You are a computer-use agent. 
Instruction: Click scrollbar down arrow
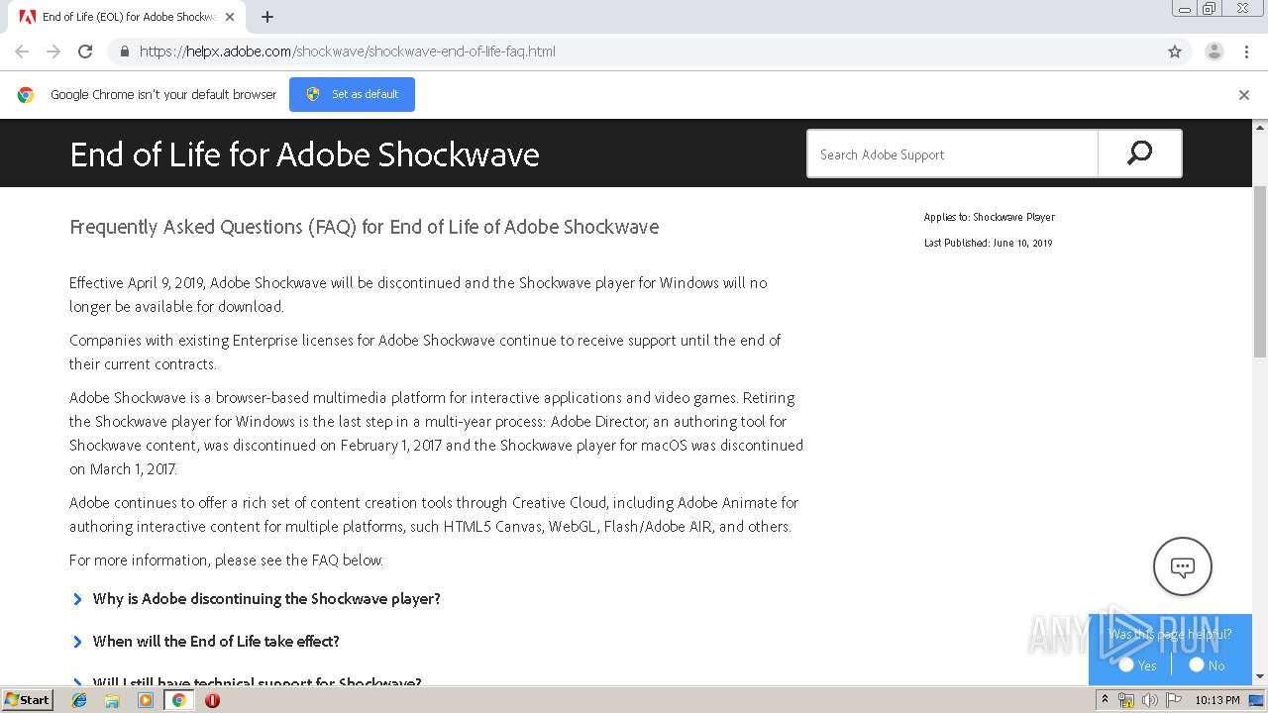point(1260,677)
